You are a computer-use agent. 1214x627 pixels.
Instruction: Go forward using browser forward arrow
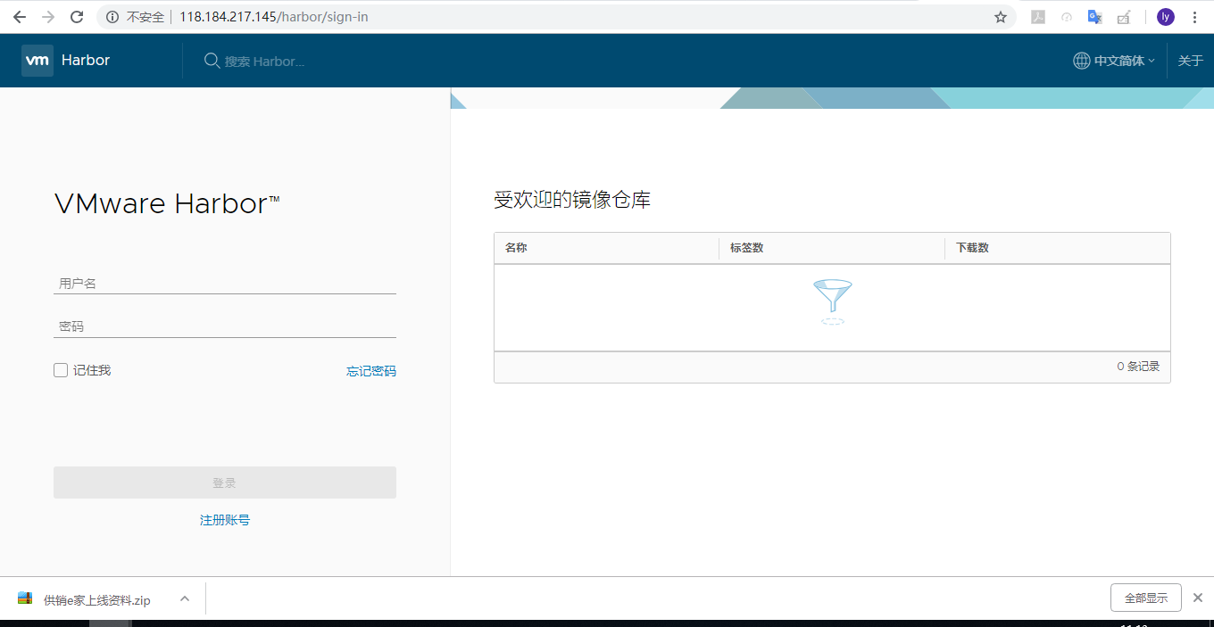click(x=48, y=17)
